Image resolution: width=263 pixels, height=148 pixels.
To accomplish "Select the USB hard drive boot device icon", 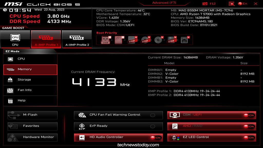I will click(132, 40).
